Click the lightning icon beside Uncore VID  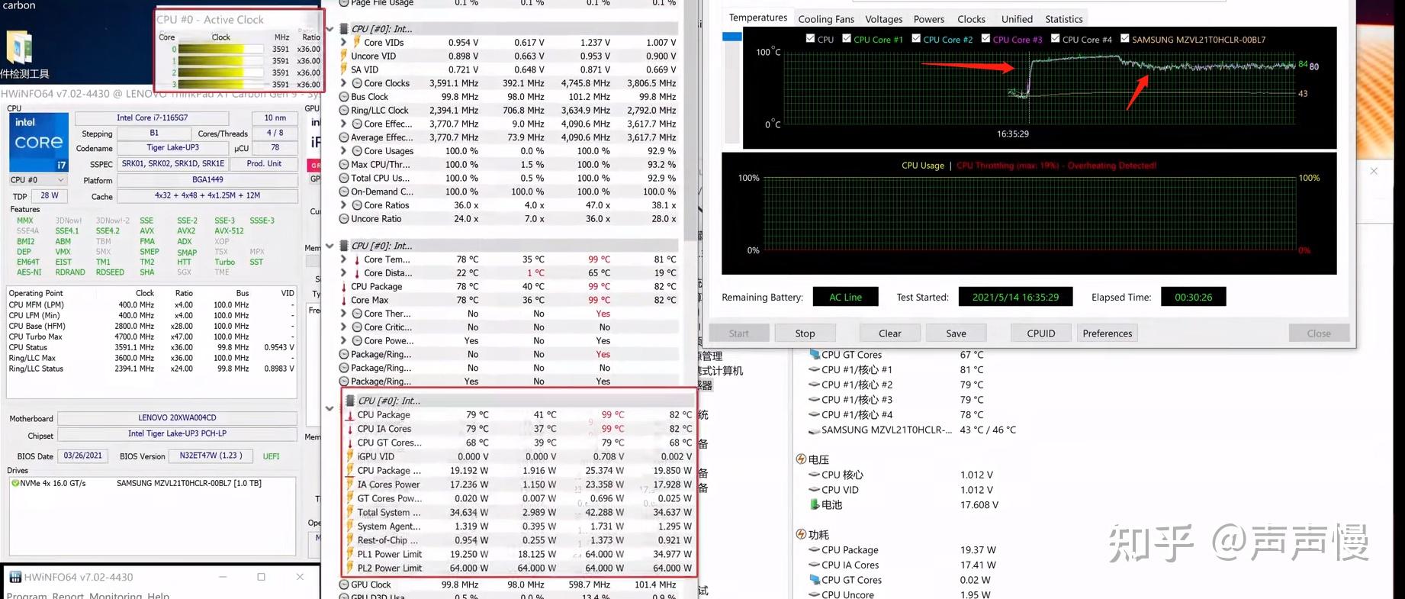[344, 56]
